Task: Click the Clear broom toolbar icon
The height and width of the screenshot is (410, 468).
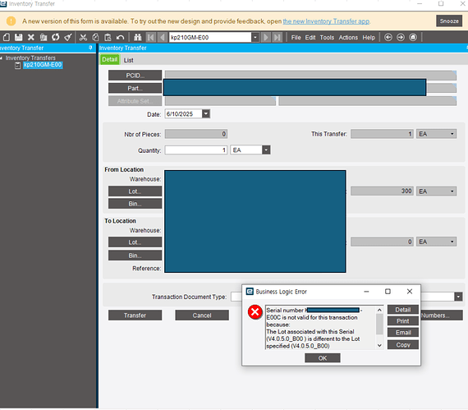Action: (68, 37)
